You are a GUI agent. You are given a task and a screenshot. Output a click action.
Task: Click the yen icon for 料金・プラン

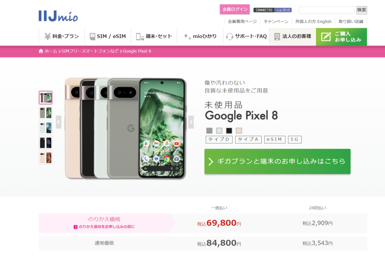[47, 36]
